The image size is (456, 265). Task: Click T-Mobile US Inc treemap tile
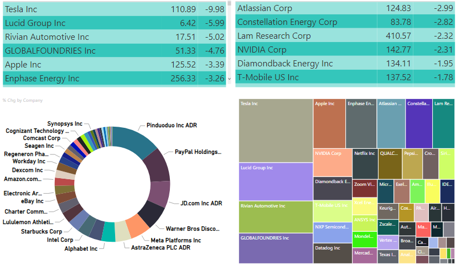pos(333,211)
